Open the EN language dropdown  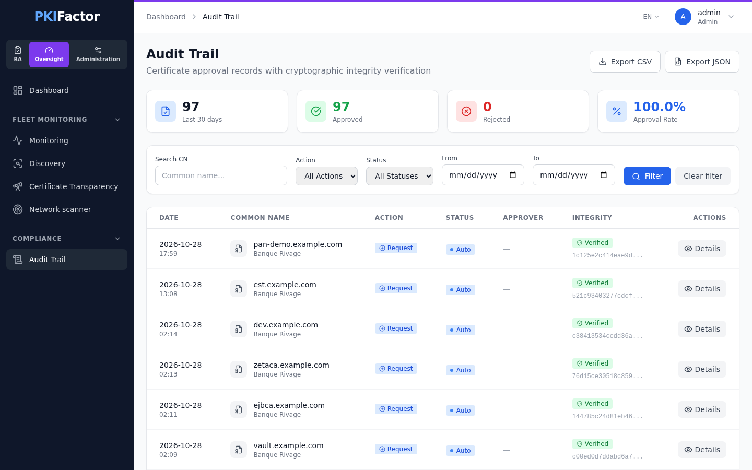click(651, 17)
